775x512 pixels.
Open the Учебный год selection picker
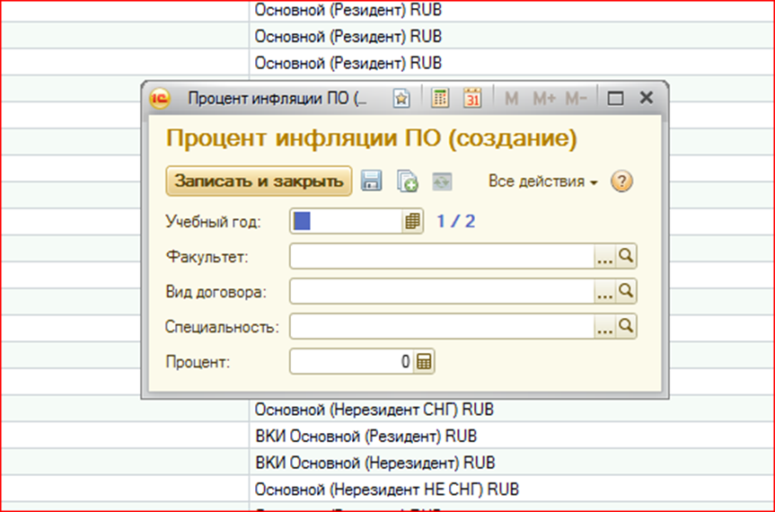(x=412, y=222)
